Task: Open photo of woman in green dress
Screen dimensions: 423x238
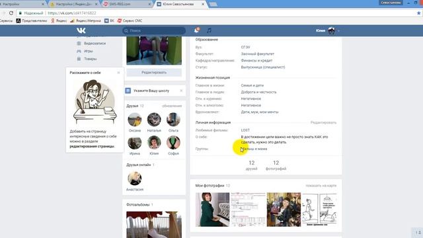Action: point(213,210)
